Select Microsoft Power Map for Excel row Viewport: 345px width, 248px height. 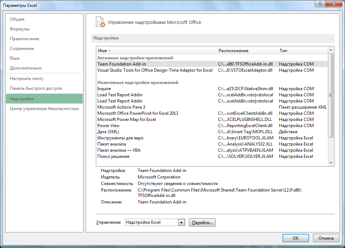coord(212,119)
